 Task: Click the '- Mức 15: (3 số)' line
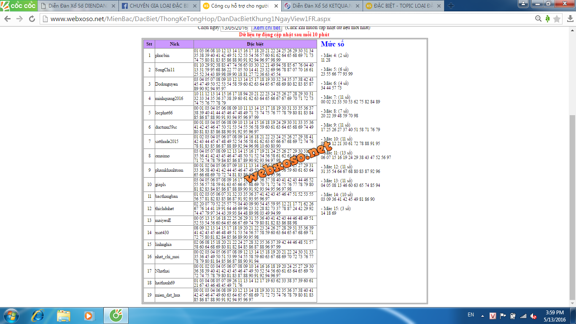click(x=336, y=208)
